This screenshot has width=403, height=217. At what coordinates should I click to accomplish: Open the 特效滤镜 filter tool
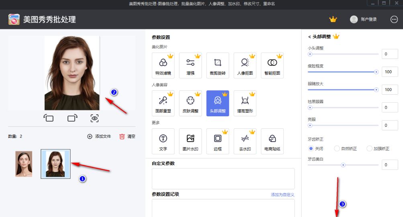[163, 65]
